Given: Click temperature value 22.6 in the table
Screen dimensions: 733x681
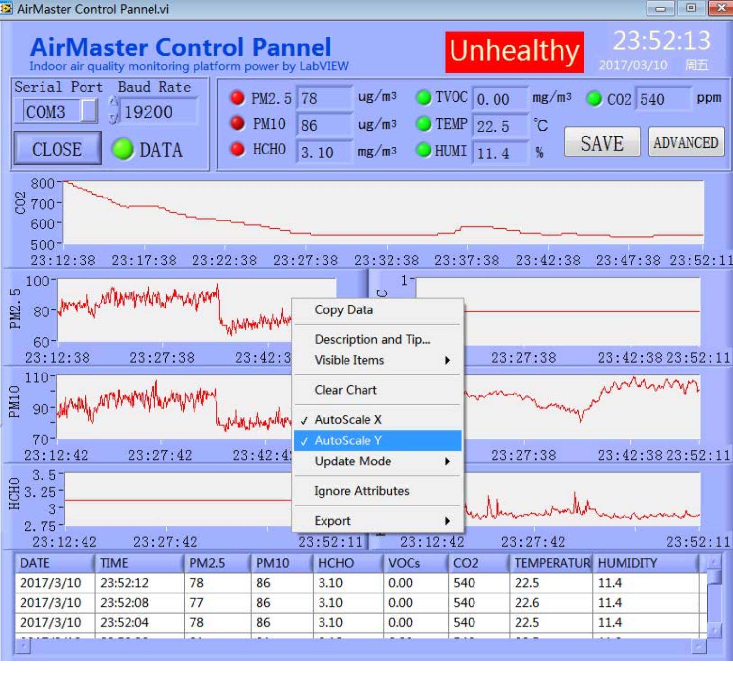Looking at the screenshot, I should [x=551, y=603].
